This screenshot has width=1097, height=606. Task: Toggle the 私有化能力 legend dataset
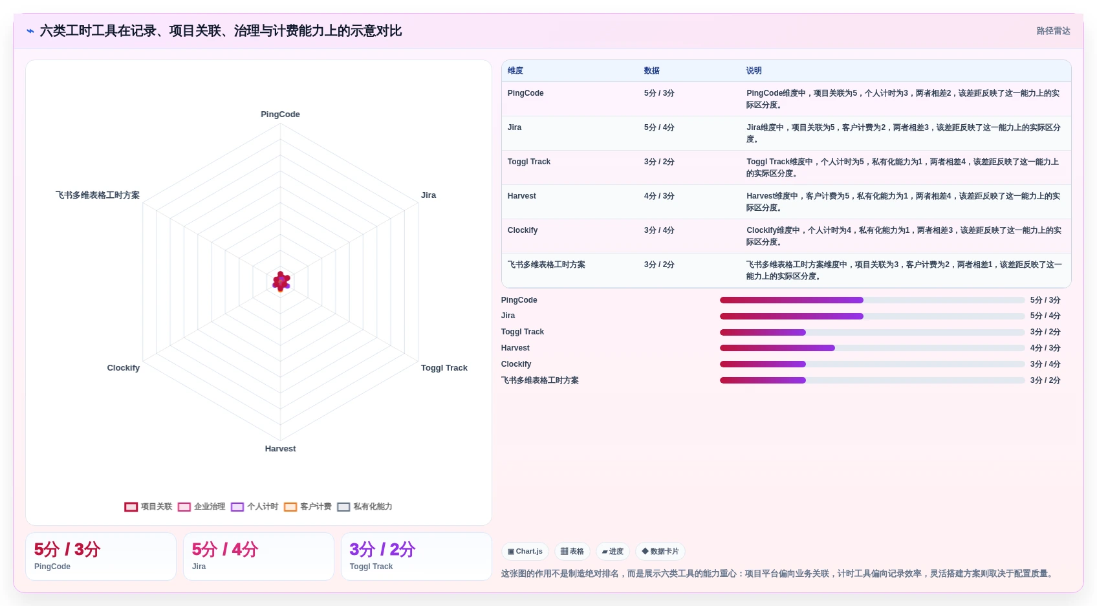[364, 507]
